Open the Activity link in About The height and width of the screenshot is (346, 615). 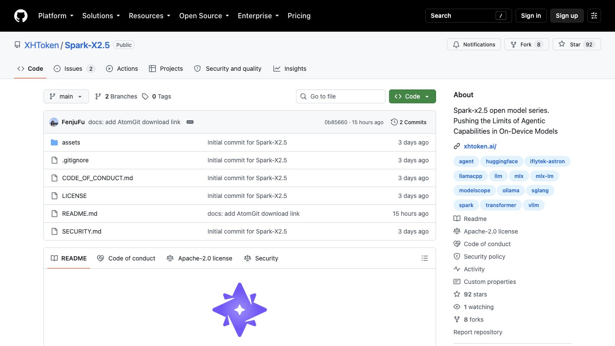point(469,269)
